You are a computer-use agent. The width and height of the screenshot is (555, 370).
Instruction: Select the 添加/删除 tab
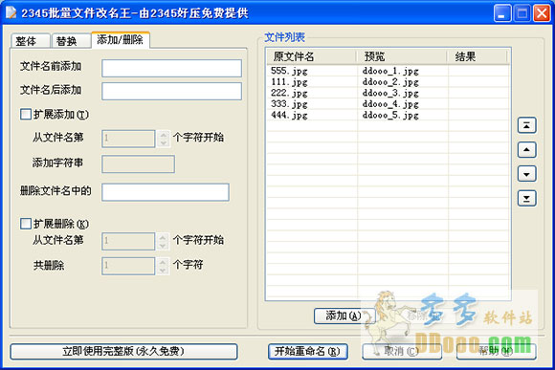121,39
